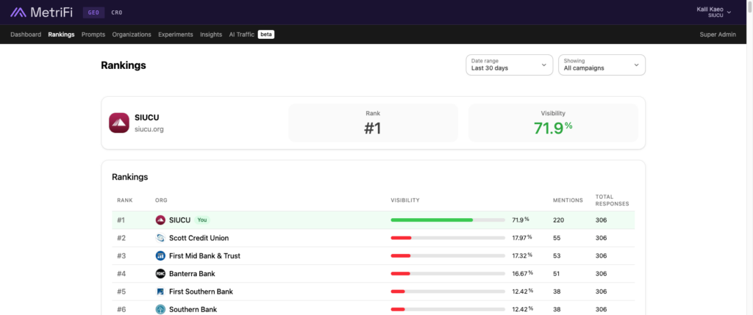Click mentions value 55
753x315 pixels.
coord(557,238)
